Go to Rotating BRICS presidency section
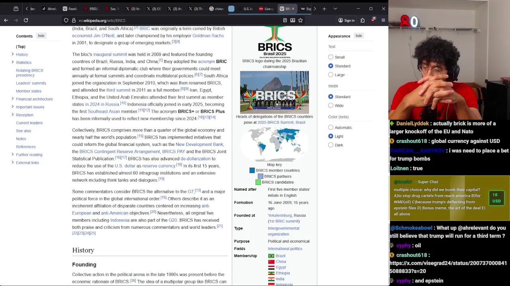Image resolution: width=510 pixels, height=286 pixels. (x=29, y=73)
